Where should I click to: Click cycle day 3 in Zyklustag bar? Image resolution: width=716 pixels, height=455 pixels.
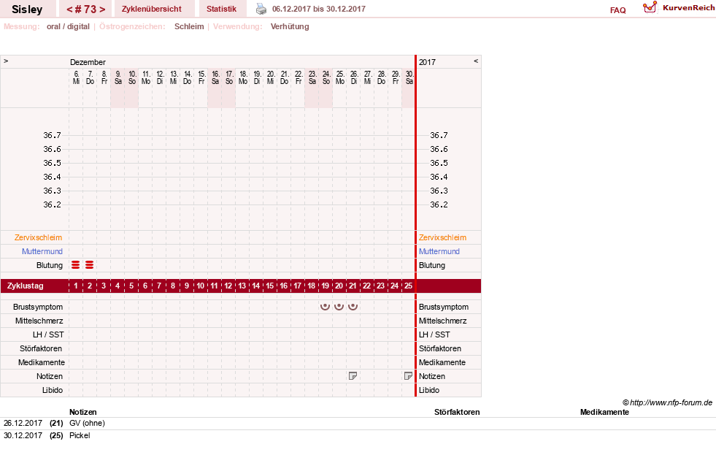104,286
